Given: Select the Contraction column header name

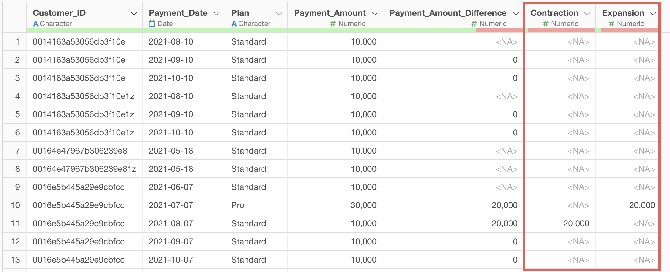Looking at the screenshot, I should (554, 13).
